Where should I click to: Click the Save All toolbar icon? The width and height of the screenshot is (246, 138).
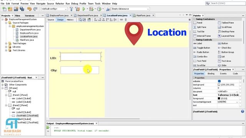pyautogui.click(x=22, y=9)
